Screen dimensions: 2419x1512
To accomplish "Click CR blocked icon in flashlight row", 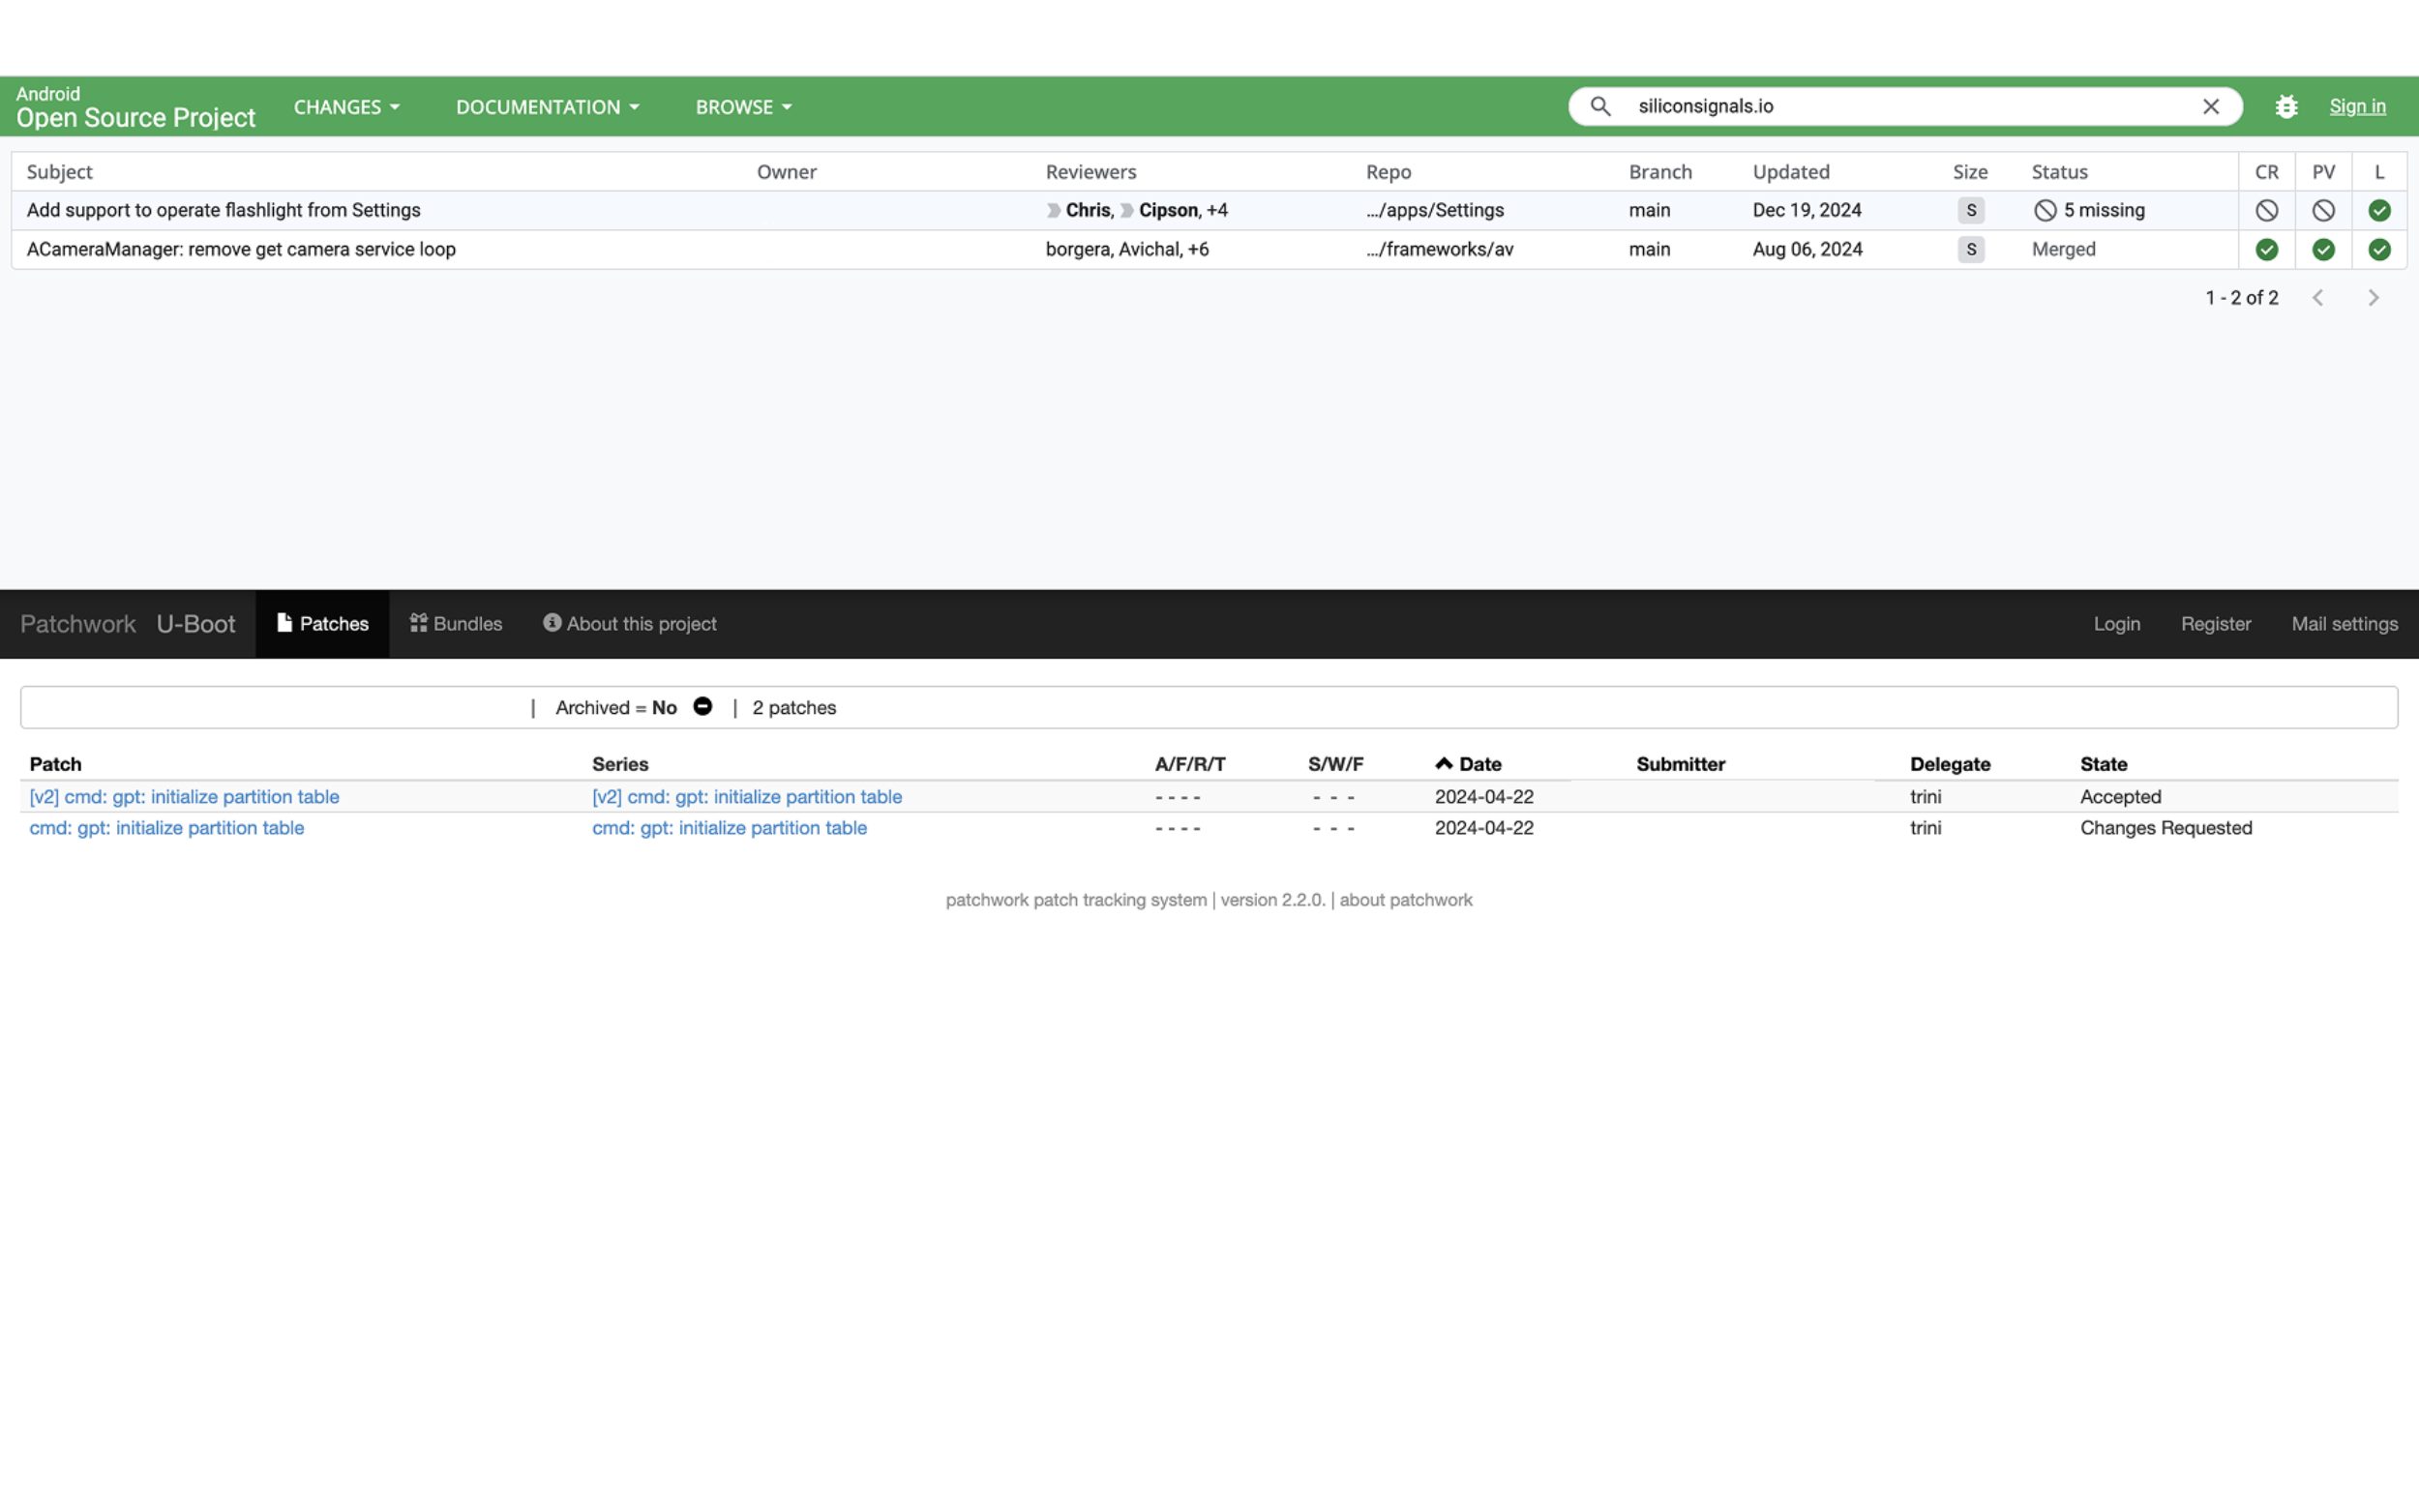I will pyautogui.click(x=2266, y=210).
